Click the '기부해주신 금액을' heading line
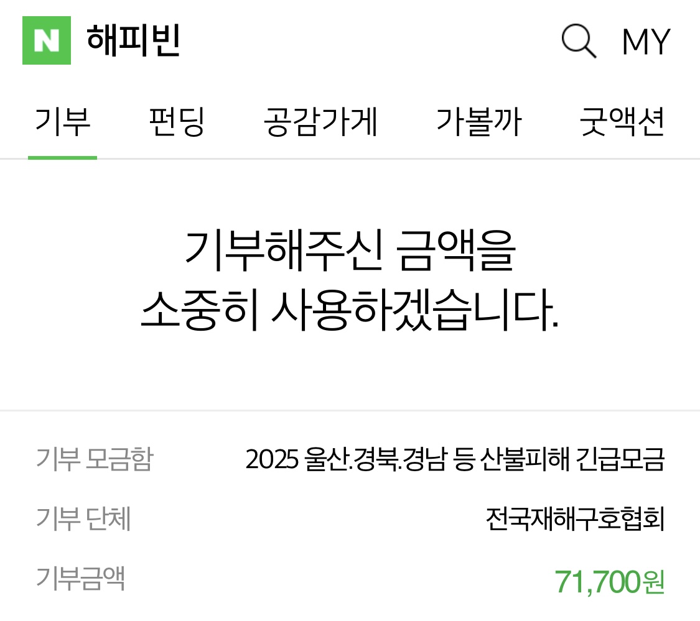Image resolution: width=700 pixels, height=621 pixels. coord(350,251)
